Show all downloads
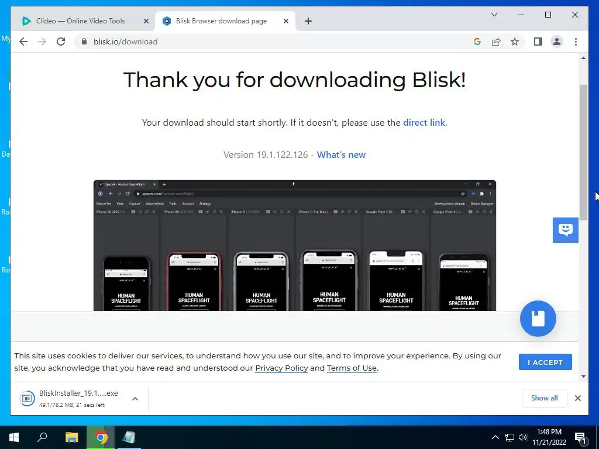599x449 pixels. pos(545,398)
